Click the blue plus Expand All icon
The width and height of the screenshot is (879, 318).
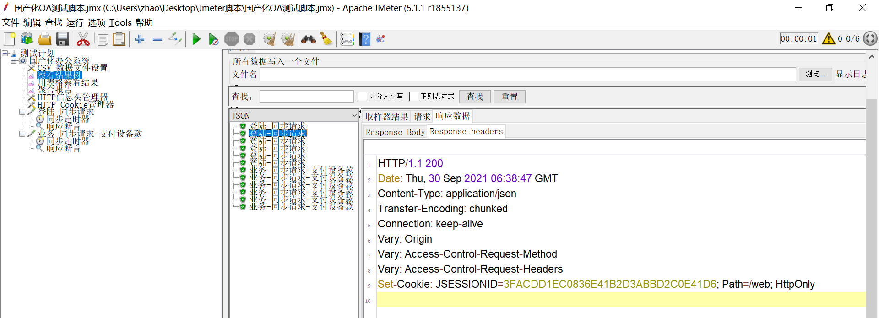(140, 39)
